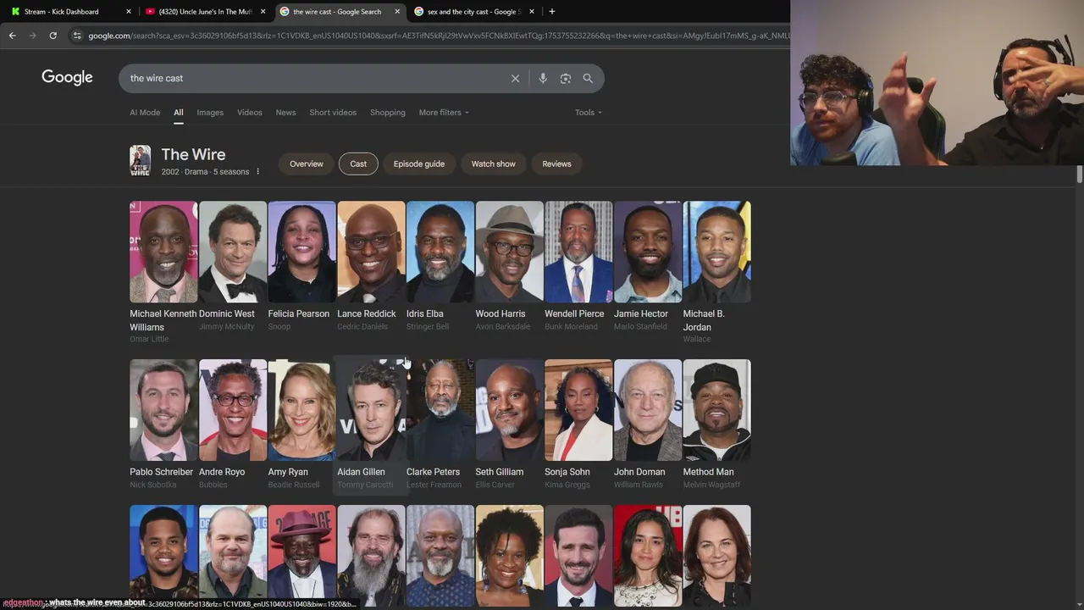Open site information icon in address bar
This screenshot has width=1084, height=610.
[77, 36]
